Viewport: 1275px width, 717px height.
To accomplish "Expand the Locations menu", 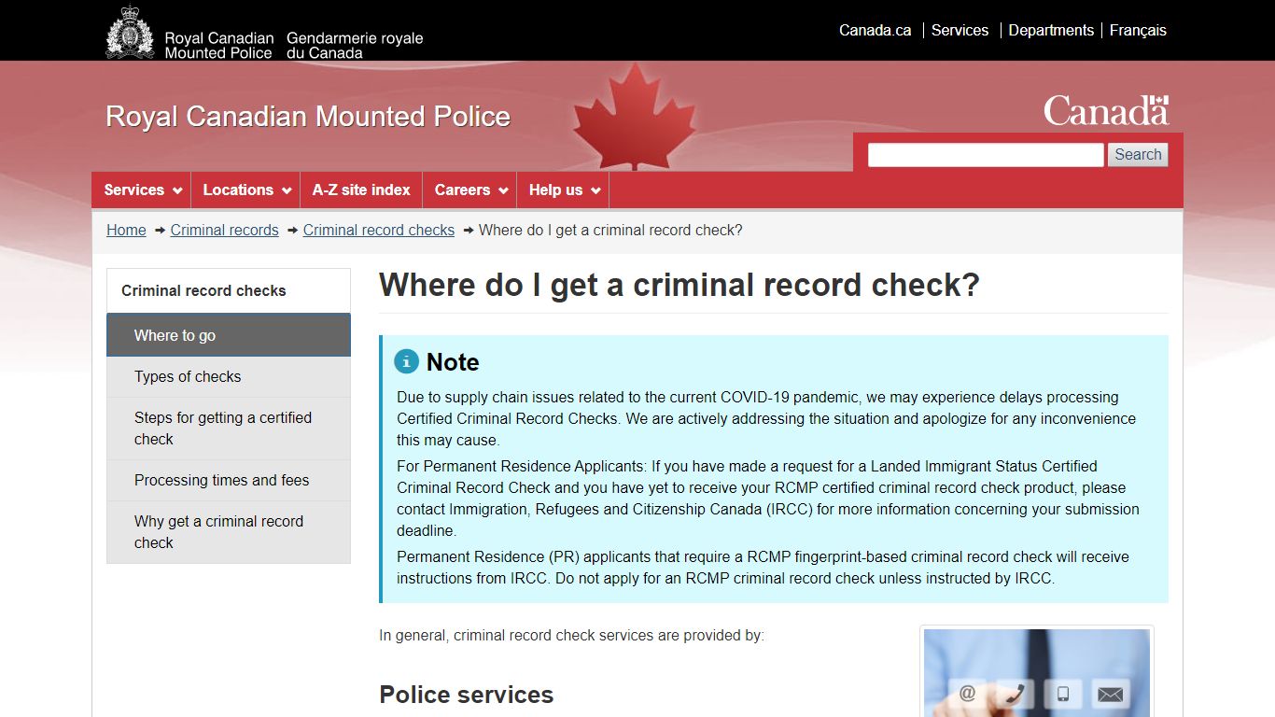I will pos(245,190).
